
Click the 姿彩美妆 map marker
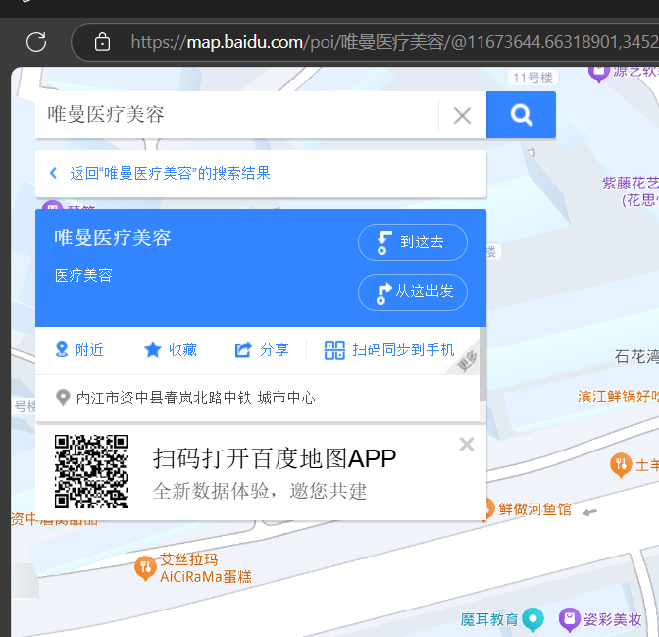pyautogui.click(x=569, y=619)
